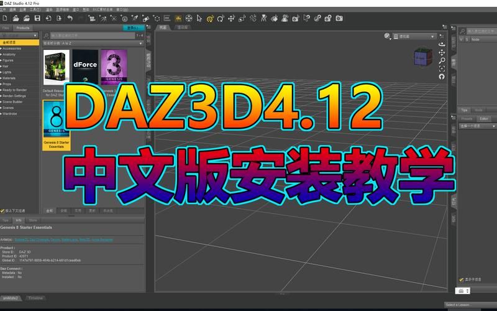Image resolution: width=497 pixels, height=311 pixels.
Task: Switch to the Products tab
Action: [x=23, y=28]
